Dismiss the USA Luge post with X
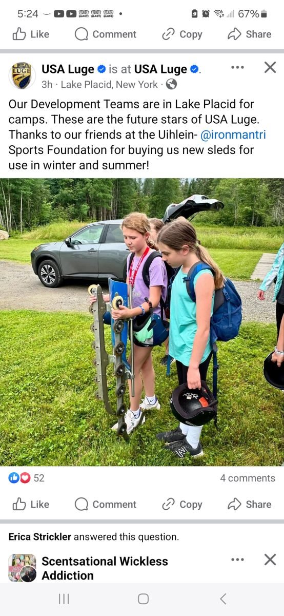Image resolution: width=284 pixels, height=616 pixels. [x=270, y=67]
